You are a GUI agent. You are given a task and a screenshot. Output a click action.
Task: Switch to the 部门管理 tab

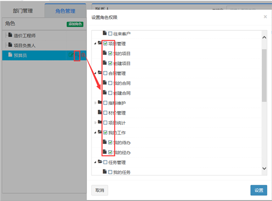(x=23, y=11)
